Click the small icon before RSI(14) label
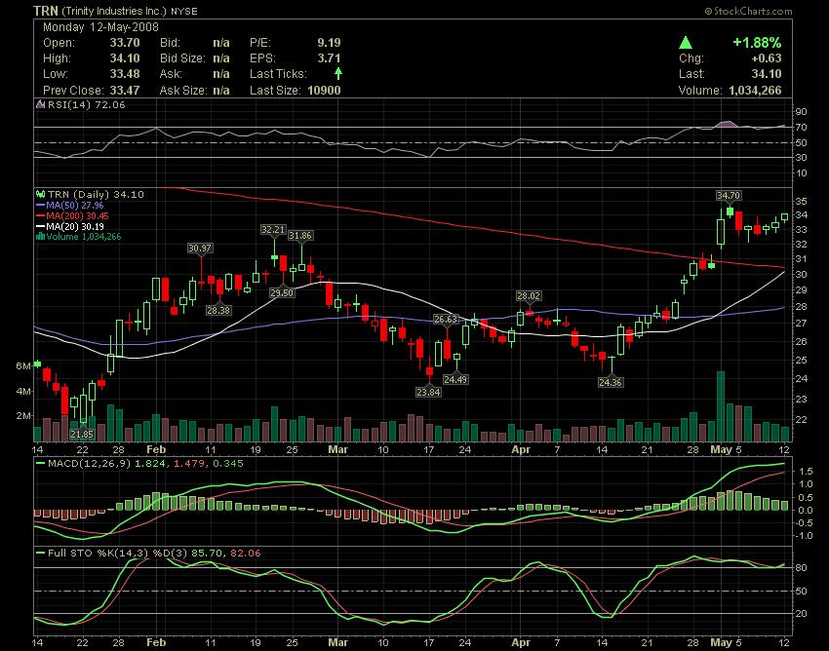The height and width of the screenshot is (651, 829). tap(40, 104)
